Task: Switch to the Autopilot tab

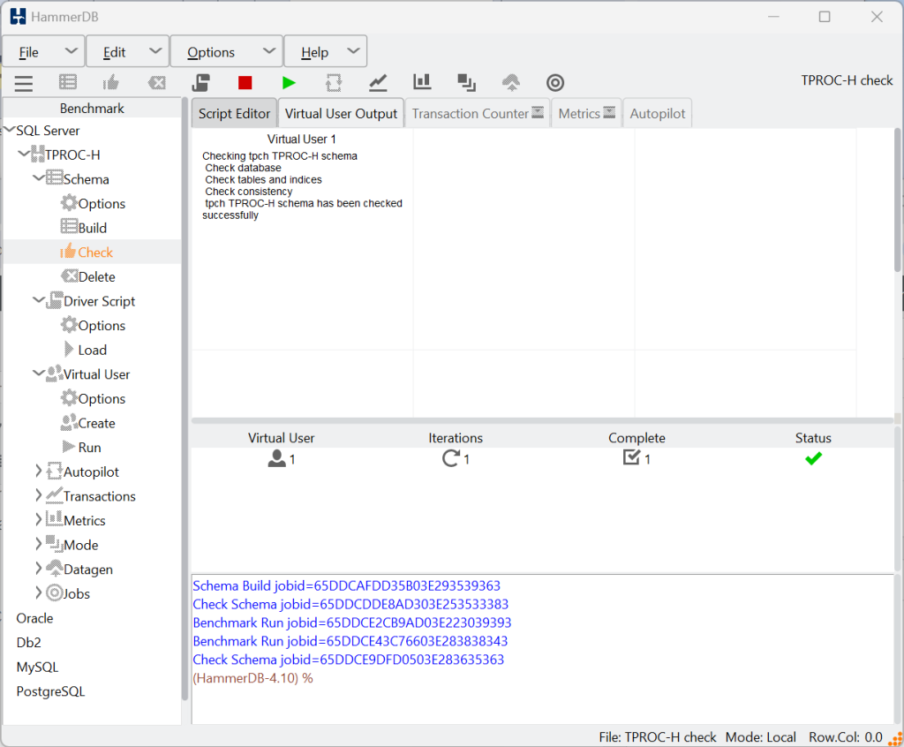Action: click(657, 114)
